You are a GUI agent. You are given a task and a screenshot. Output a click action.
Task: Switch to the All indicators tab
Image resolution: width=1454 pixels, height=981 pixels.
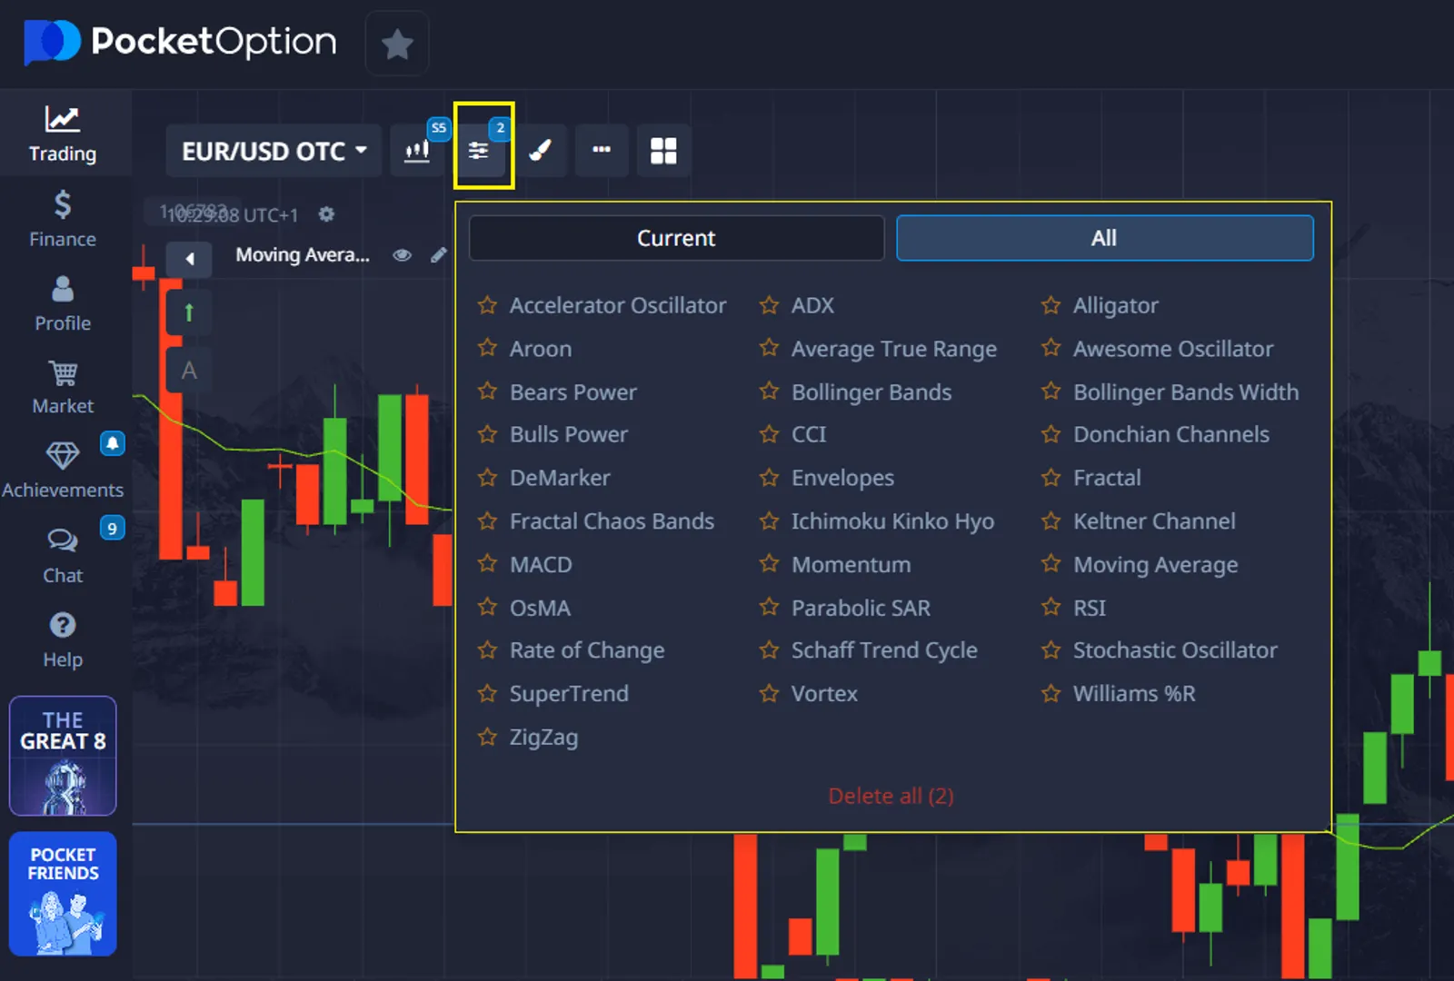(x=1104, y=238)
